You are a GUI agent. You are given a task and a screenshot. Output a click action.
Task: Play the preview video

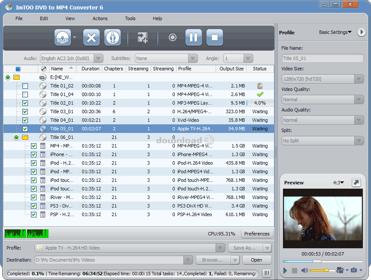pos(285,270)
